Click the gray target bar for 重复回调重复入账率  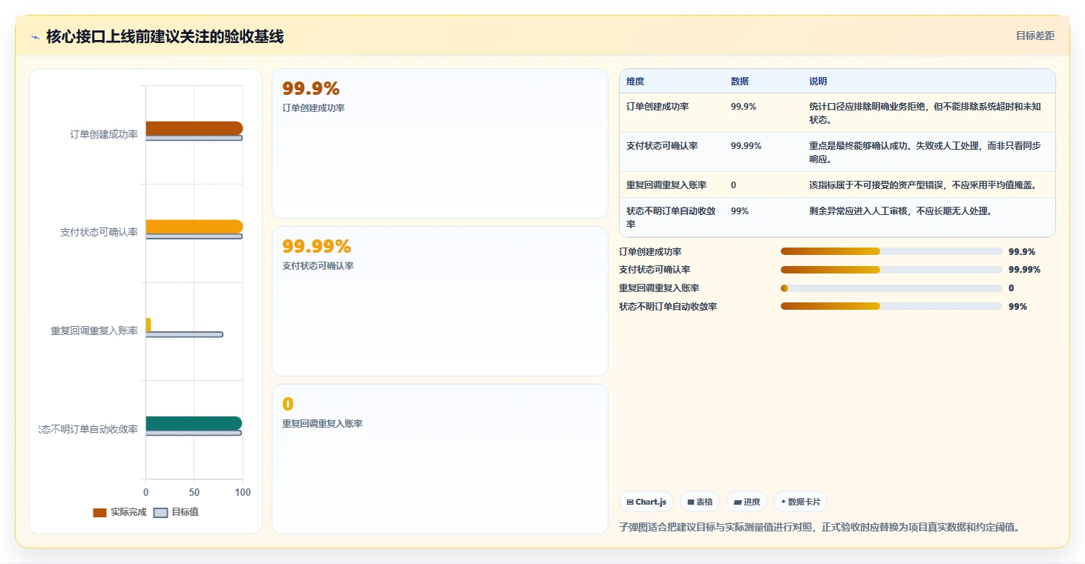pyautogui.click(x=184, y=334)
